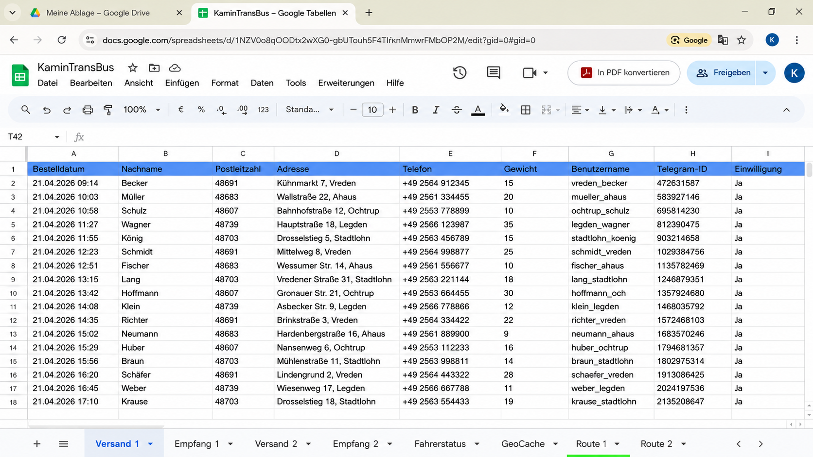The width and height of the screenshot is (813, 457).
Task: Toggle italic formatting
Action: (x=436, y=110)
